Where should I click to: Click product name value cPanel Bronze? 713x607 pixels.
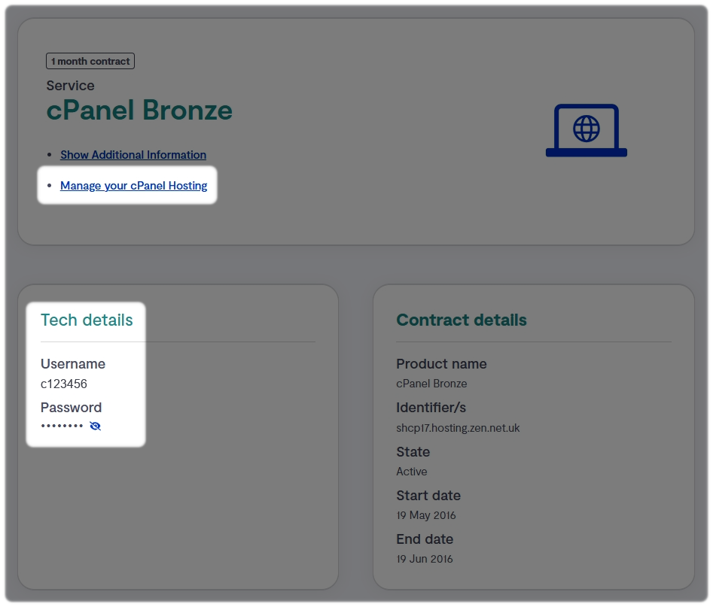(431, 384)
